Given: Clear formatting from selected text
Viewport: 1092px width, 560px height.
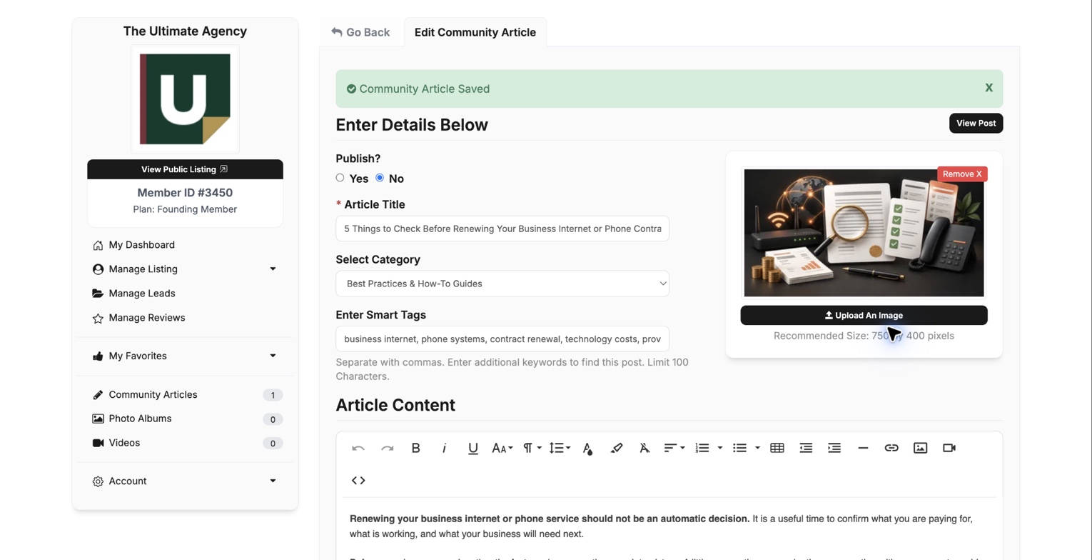Looking at the screenshot, I should (644, 448).
